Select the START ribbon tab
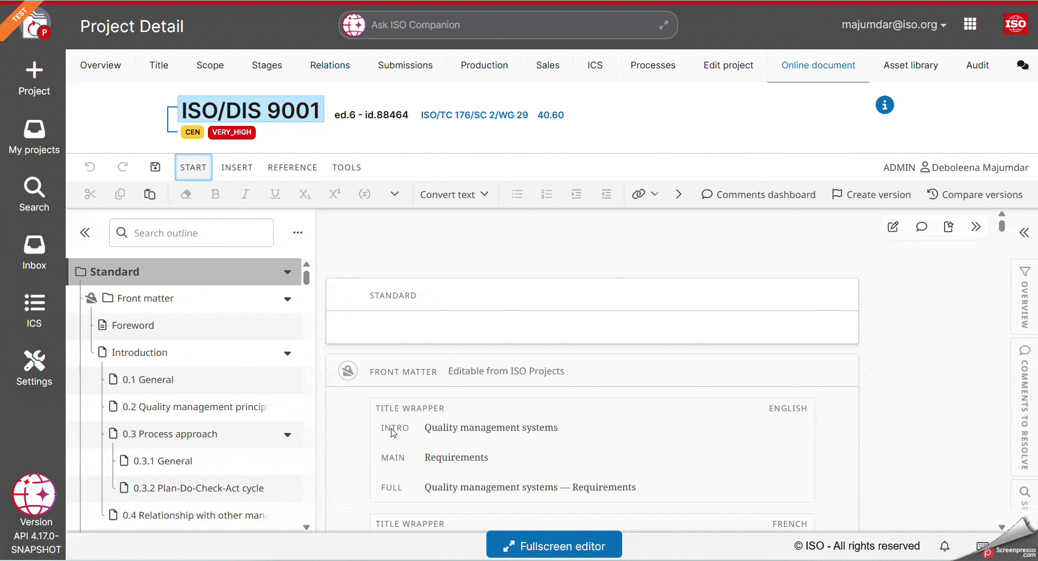 (x=193, y=167)
